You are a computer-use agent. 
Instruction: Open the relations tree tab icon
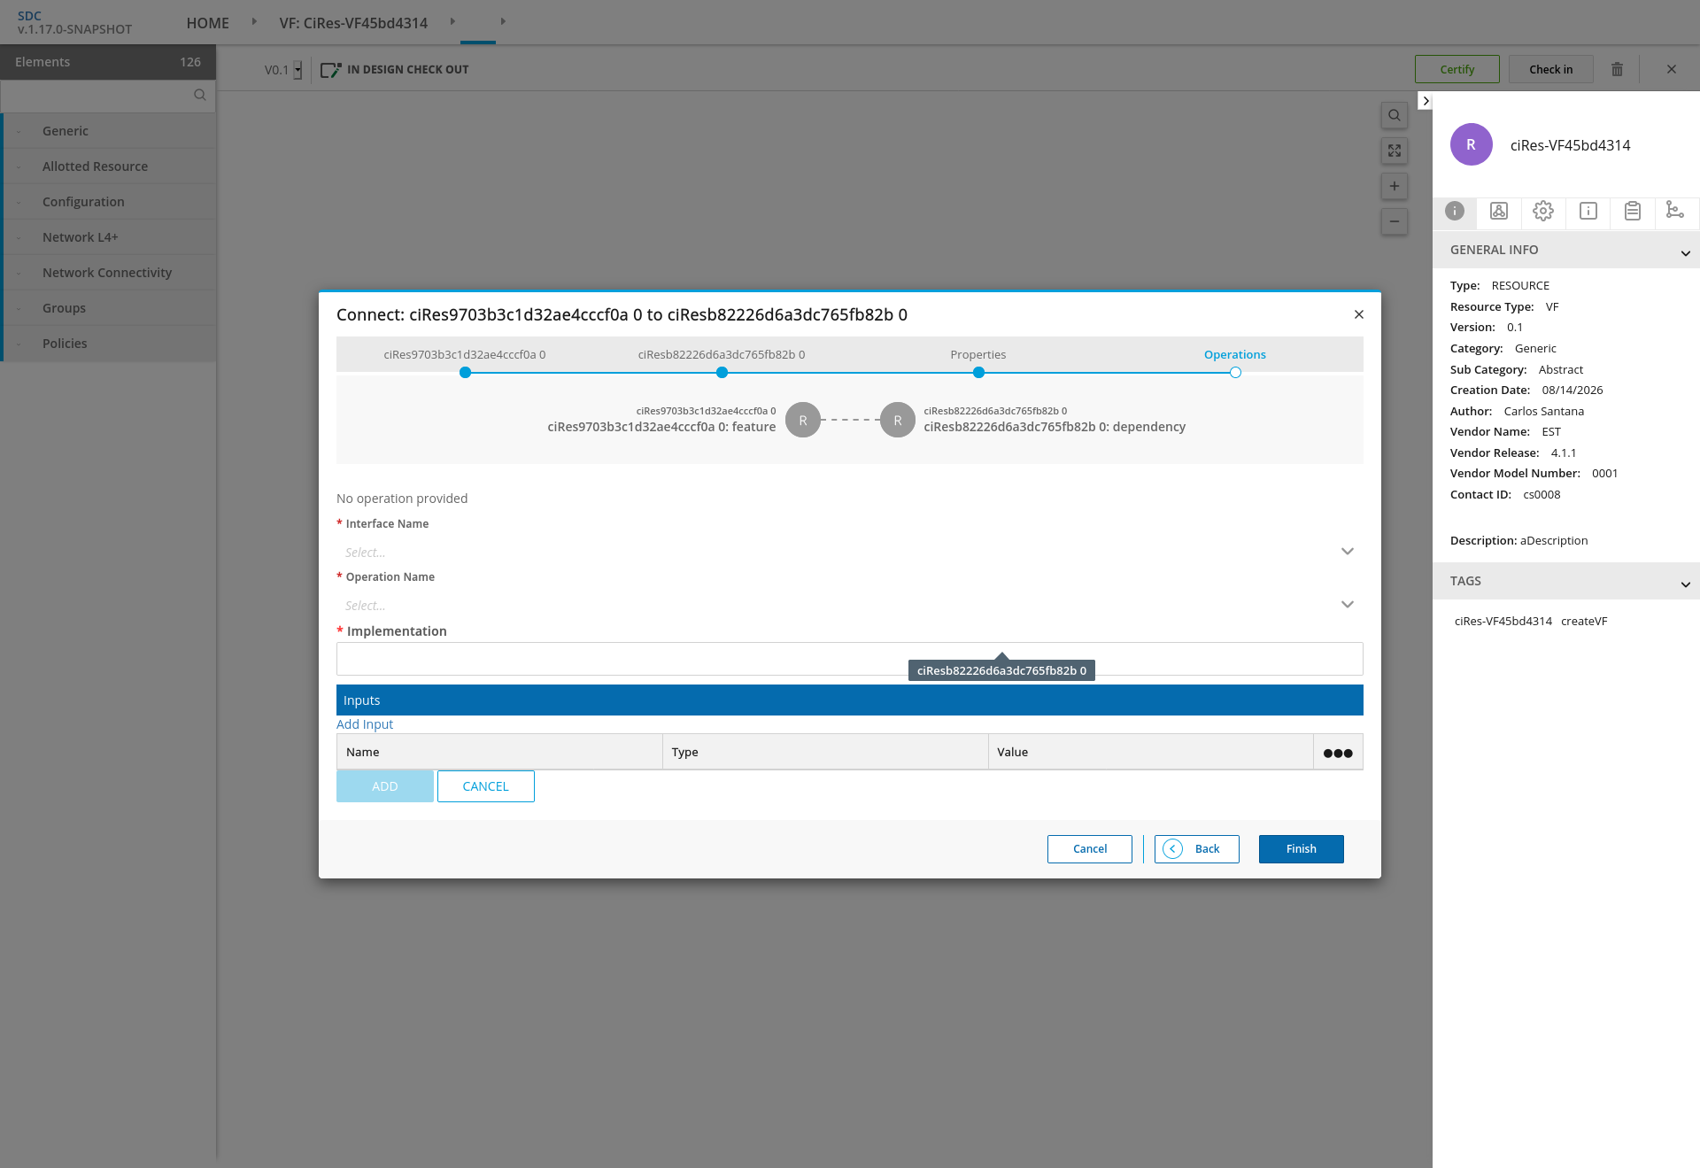[x=1675, y=210]
